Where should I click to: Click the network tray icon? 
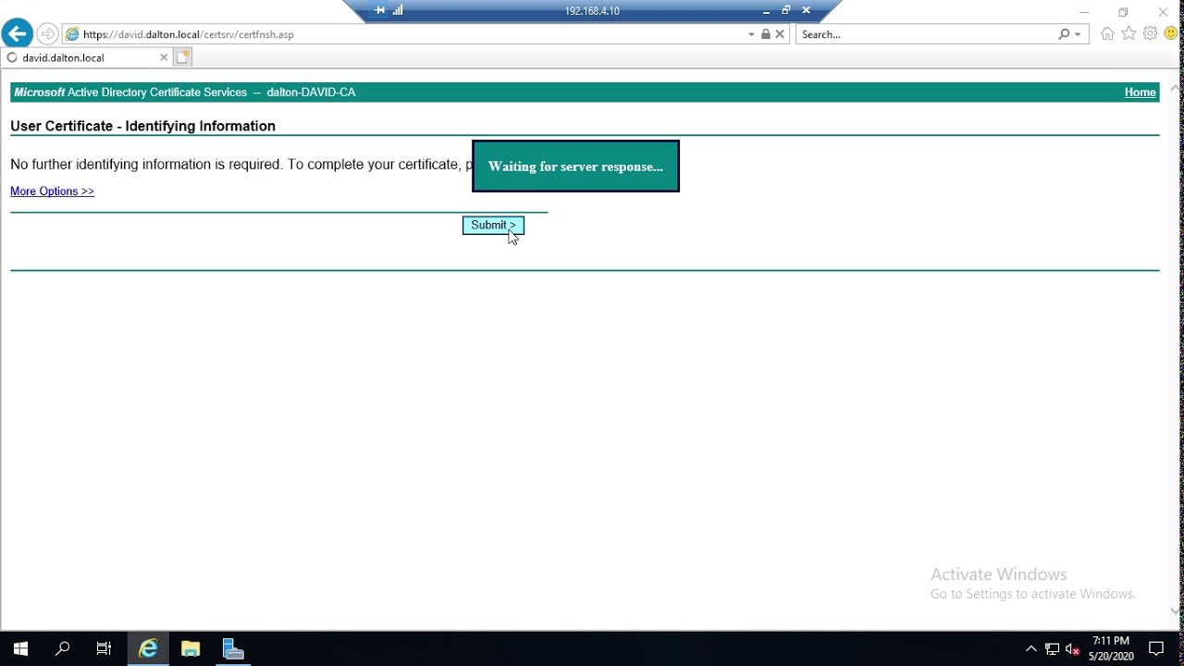[1052, 649]
